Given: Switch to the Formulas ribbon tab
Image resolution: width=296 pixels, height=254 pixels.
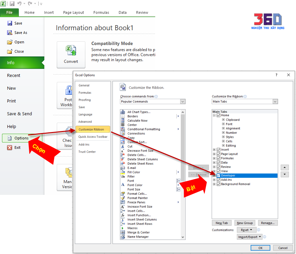Looking at the screenshot, I should point(101,12).
